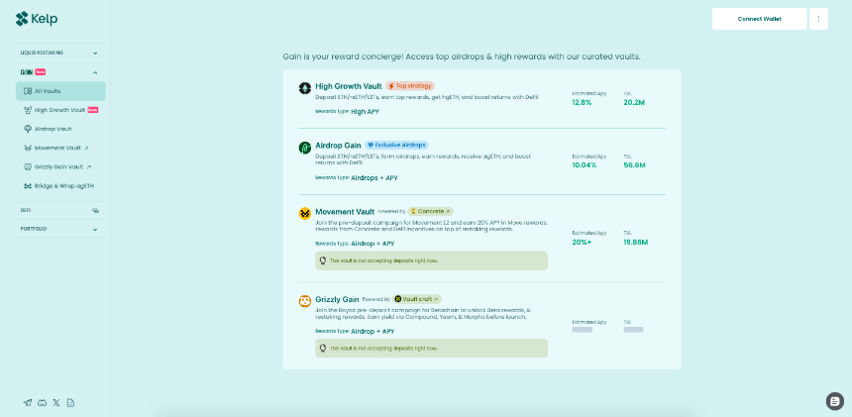This screenshot has height=417, width=852.
Task: Click the Connect Wallet button
Action: click(759, 19)
